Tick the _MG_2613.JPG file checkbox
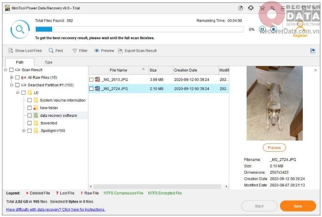Screen dimensions: 322x217 click(91, 80)
